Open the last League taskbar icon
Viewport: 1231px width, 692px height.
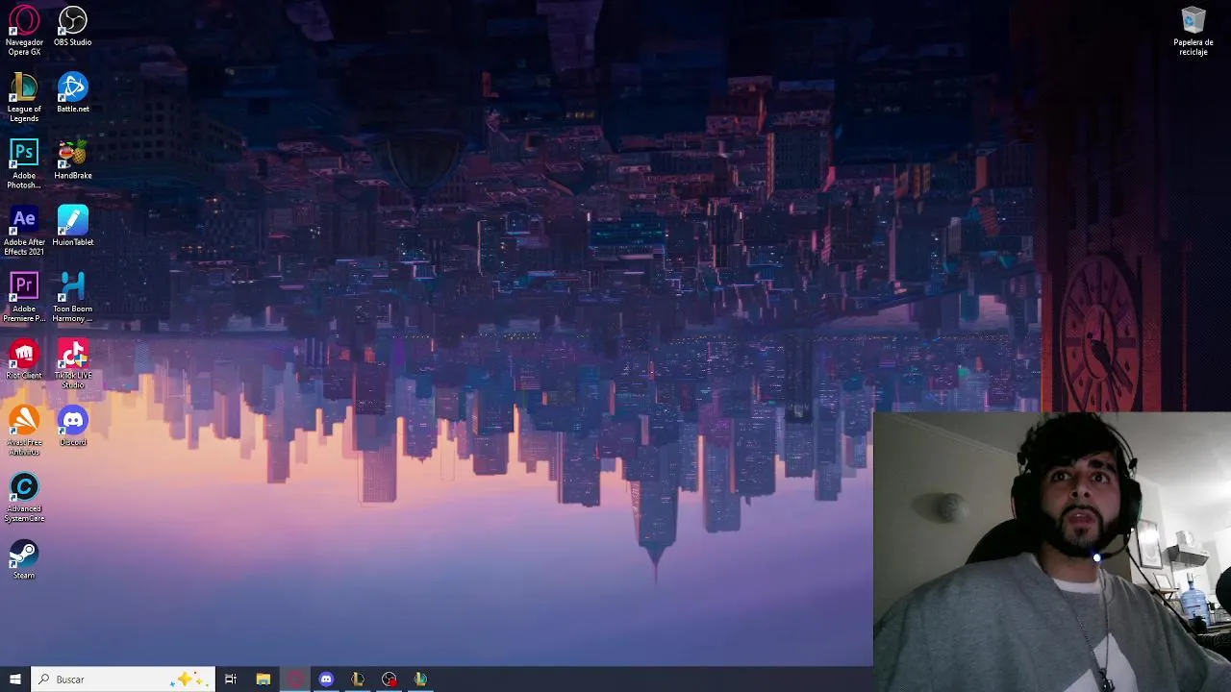[x=420, y=680]
